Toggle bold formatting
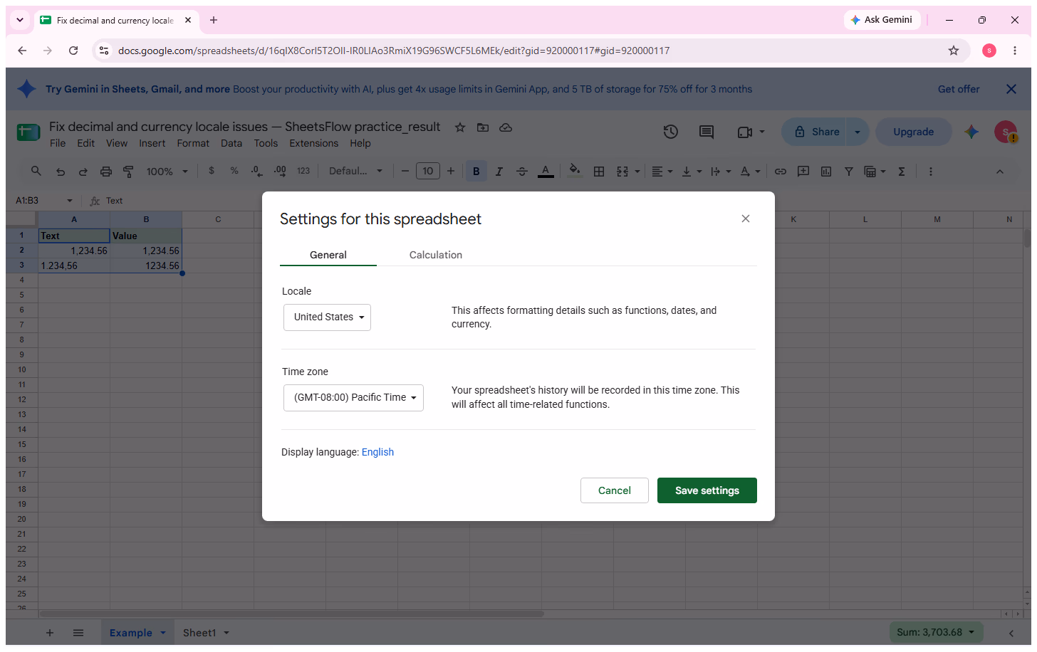The height and width of the screenshot is (652, 1037). 476,172
